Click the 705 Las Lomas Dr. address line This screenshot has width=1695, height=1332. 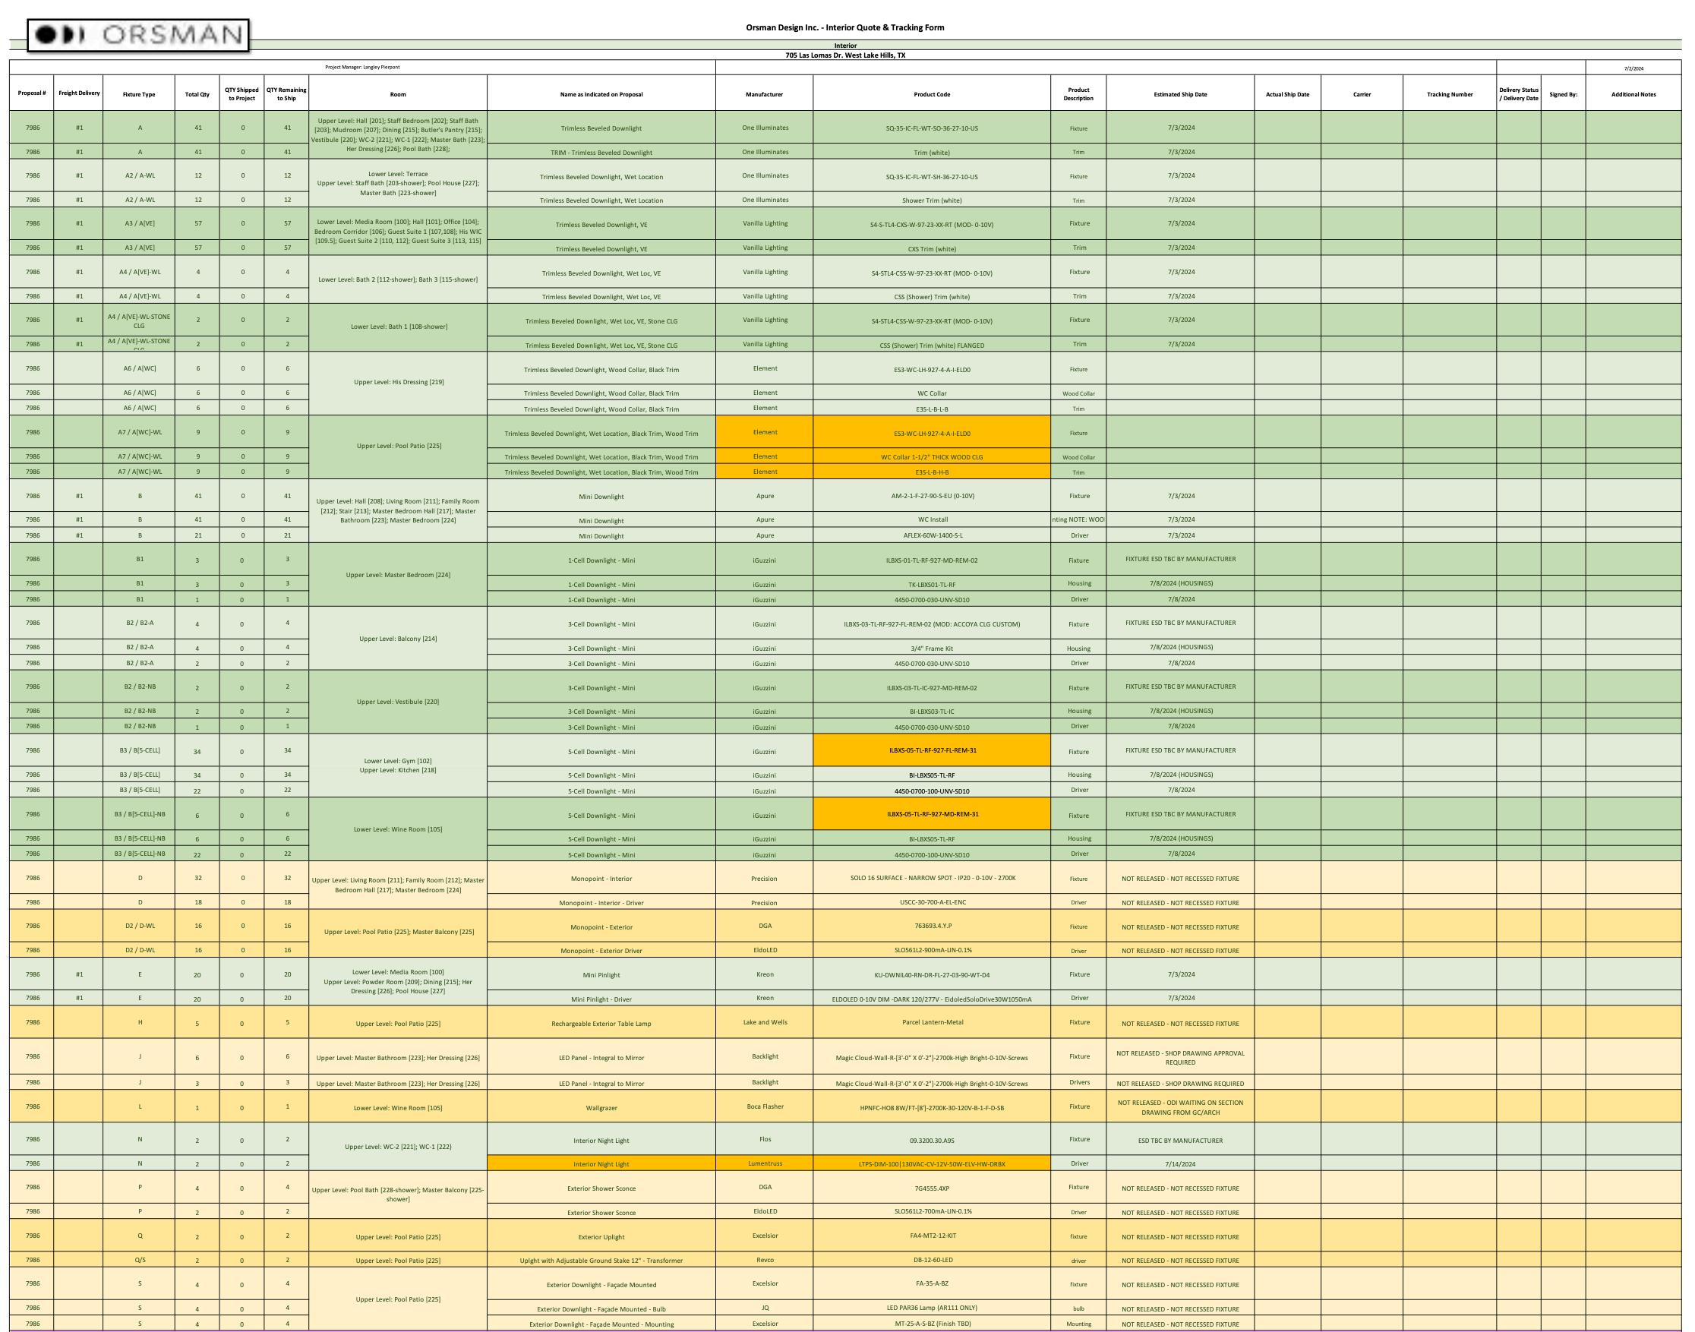(x=844, y=55)
